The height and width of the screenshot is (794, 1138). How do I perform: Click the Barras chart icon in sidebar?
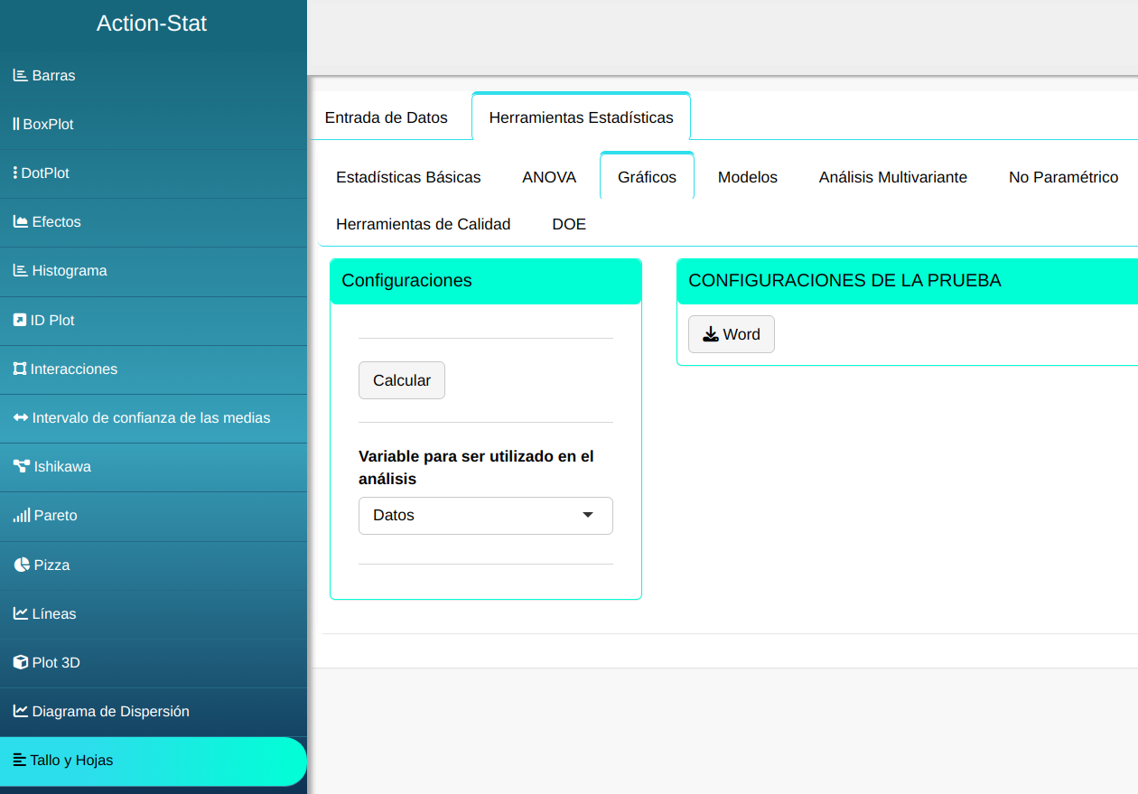[x=20, y=76]
